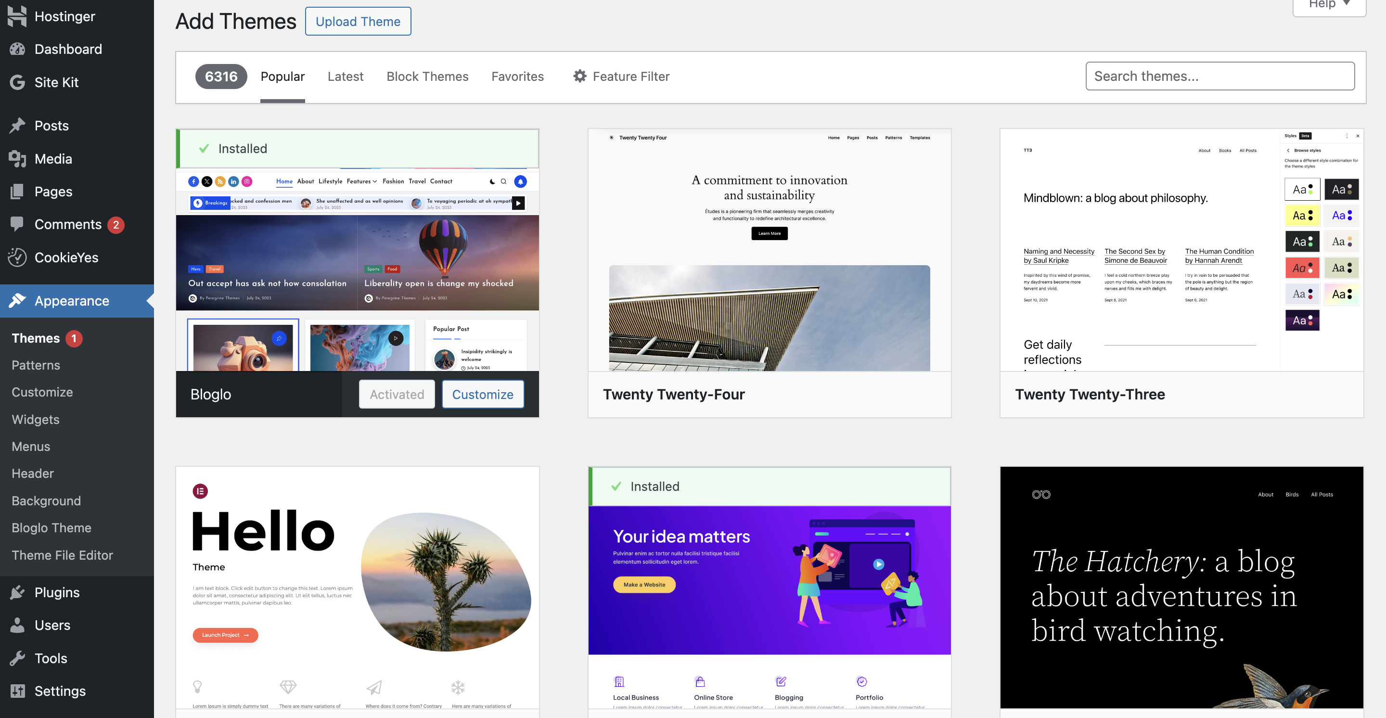Click the Bloglo theme name
Image resolution: width=1386 pixels, height=718 pixels.
211,394
